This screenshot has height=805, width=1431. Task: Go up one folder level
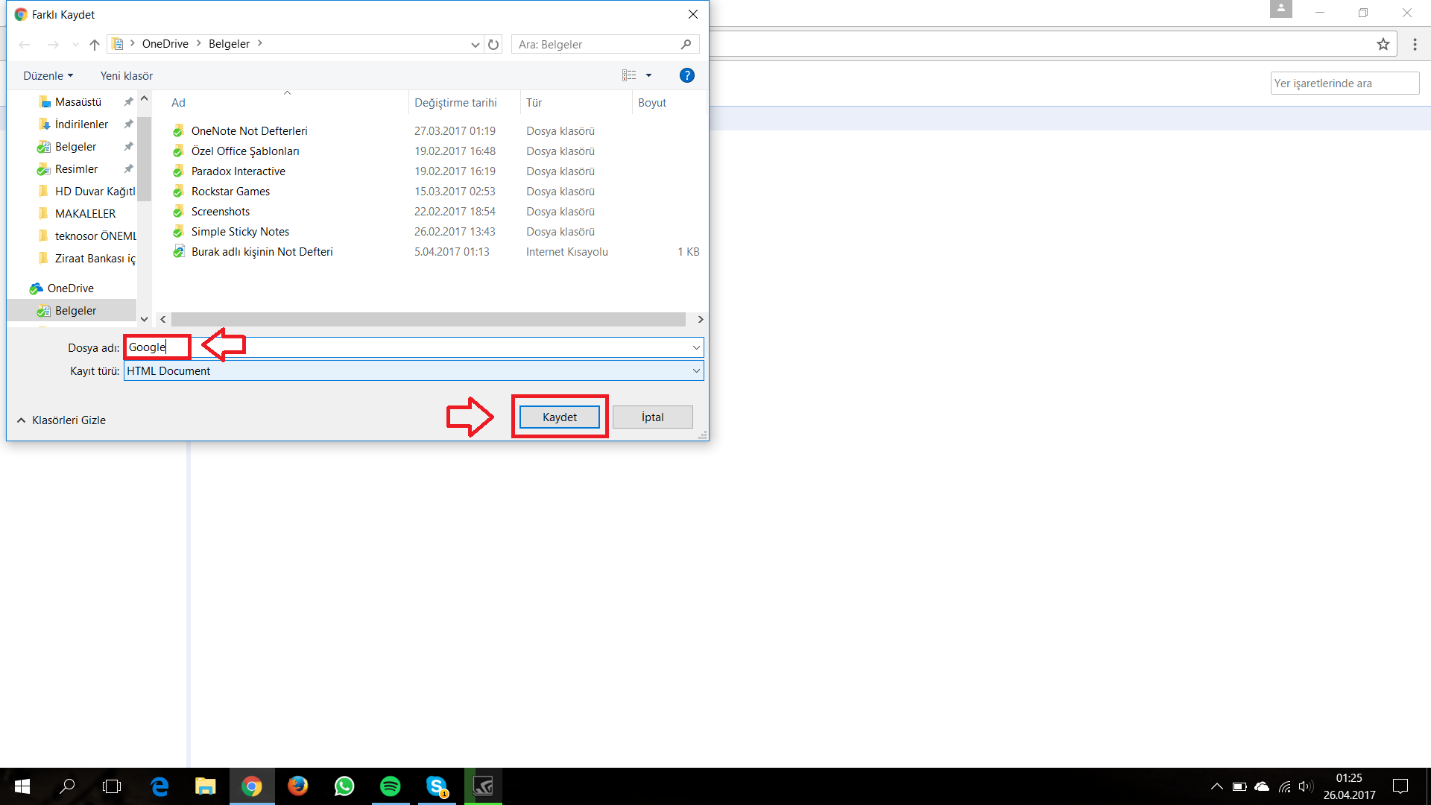(95, 45)
